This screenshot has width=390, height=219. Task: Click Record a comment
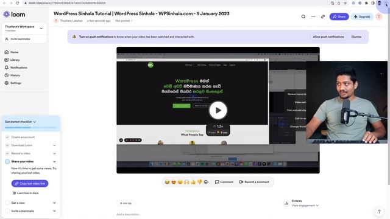point(254,182)
